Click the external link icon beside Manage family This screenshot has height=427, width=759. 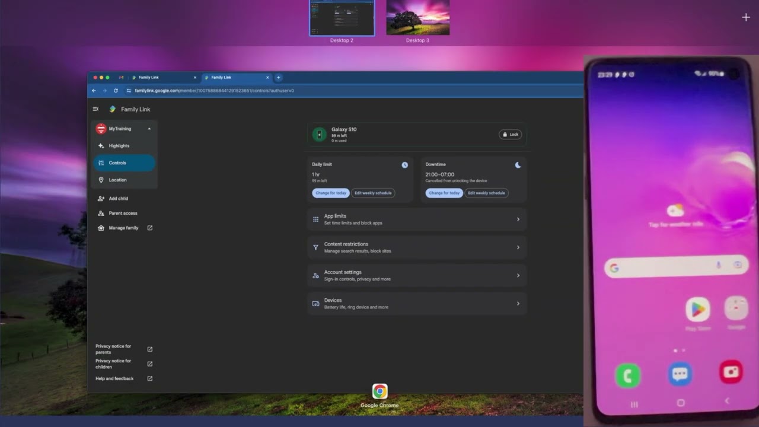(149, 228)
